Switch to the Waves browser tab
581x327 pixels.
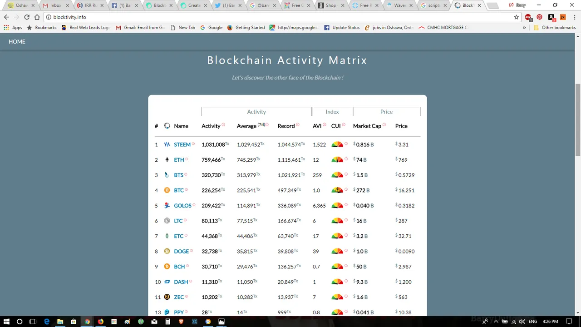click(399, 5)
